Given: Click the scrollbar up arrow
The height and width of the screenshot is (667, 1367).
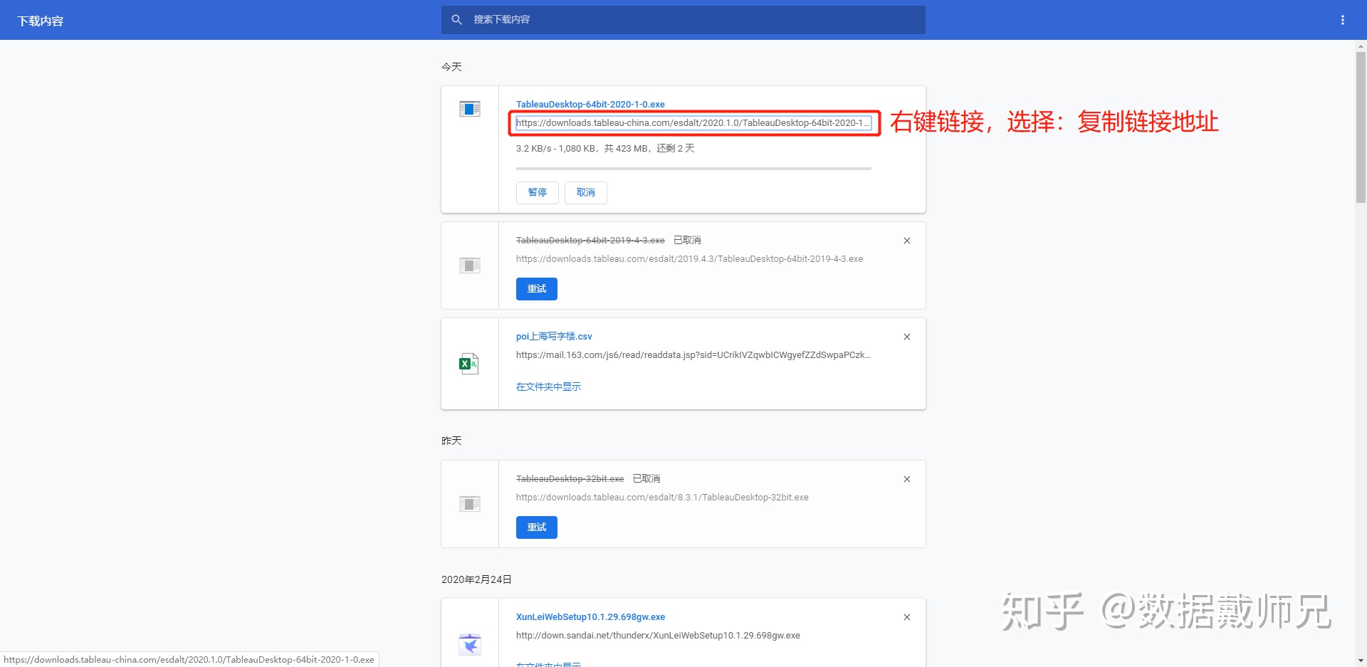Looking at the screenshot, I should click(1361, 46).
